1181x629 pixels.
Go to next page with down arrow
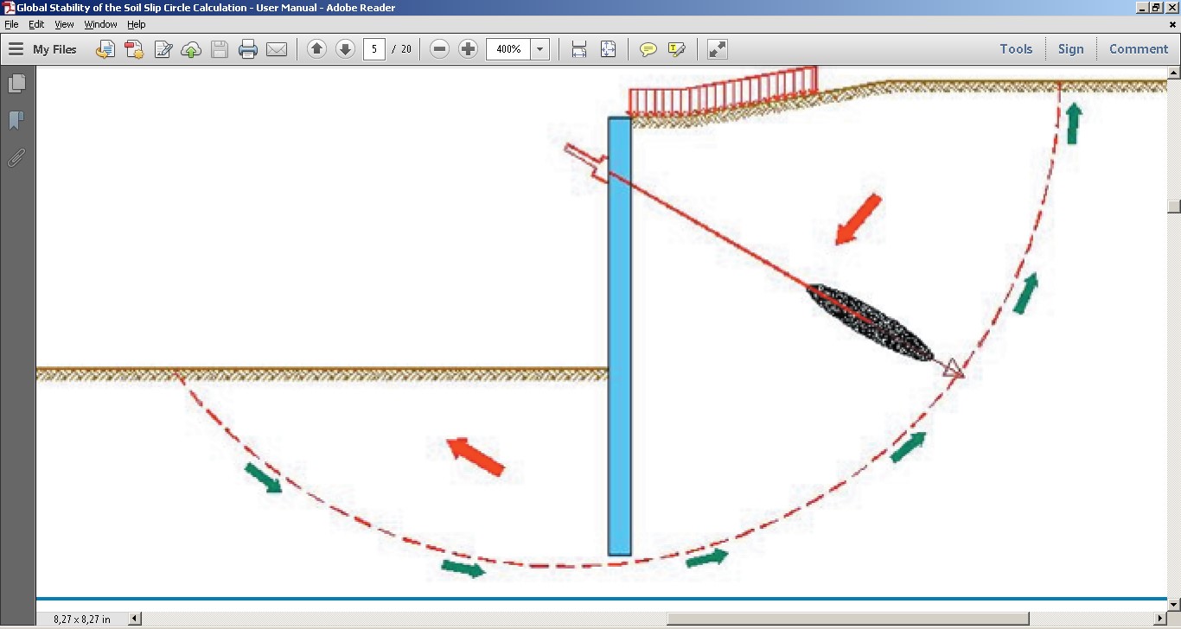(345, 49)
